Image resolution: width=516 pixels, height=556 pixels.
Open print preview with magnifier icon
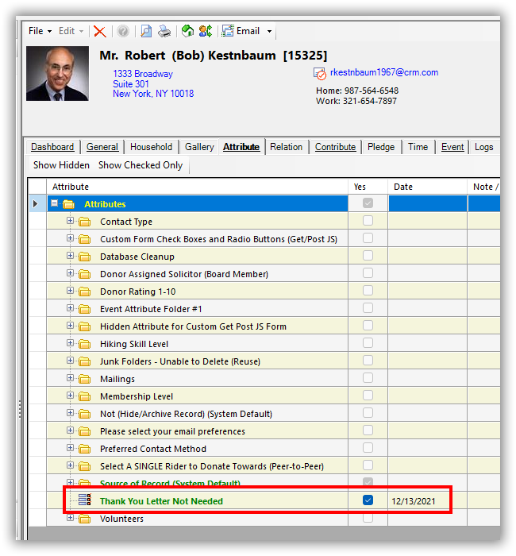tap(146, 31)
